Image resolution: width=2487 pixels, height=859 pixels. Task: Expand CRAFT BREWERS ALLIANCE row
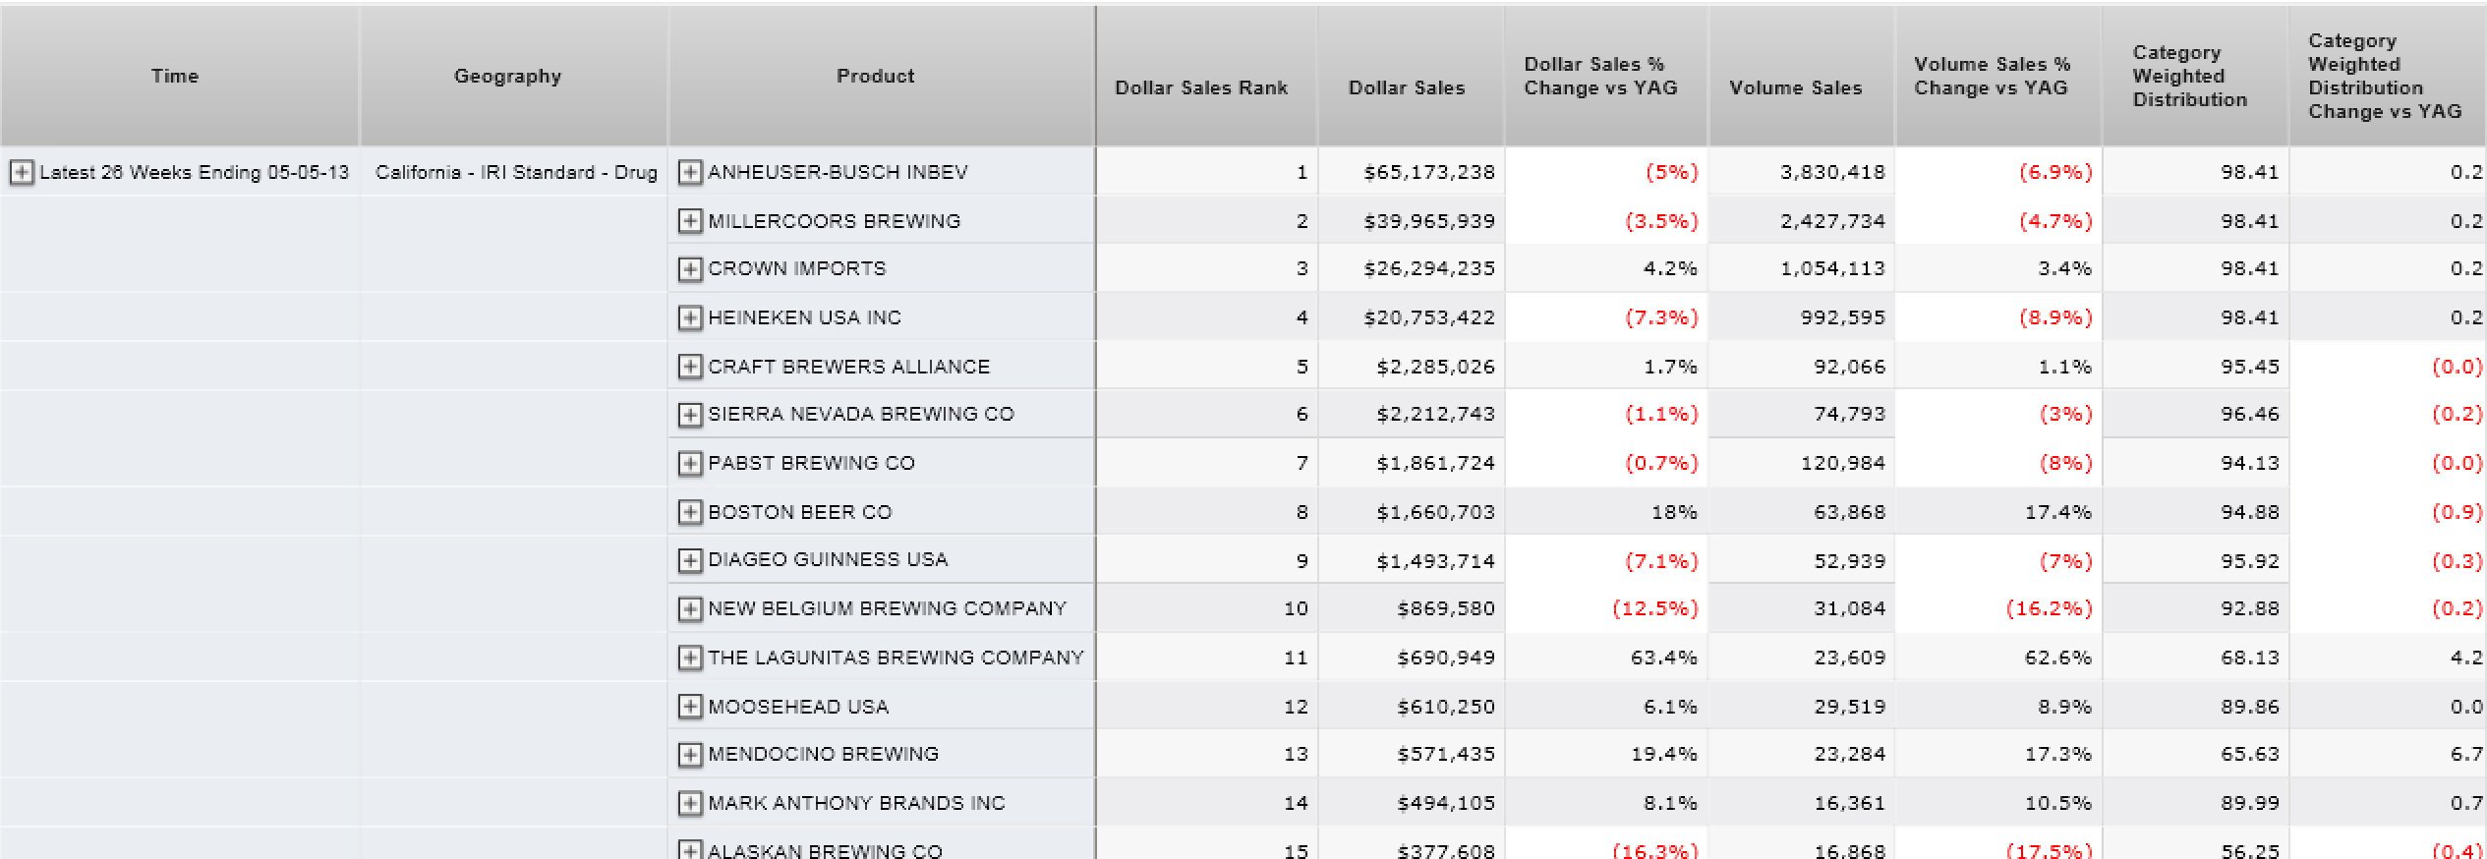coord(690,367)
